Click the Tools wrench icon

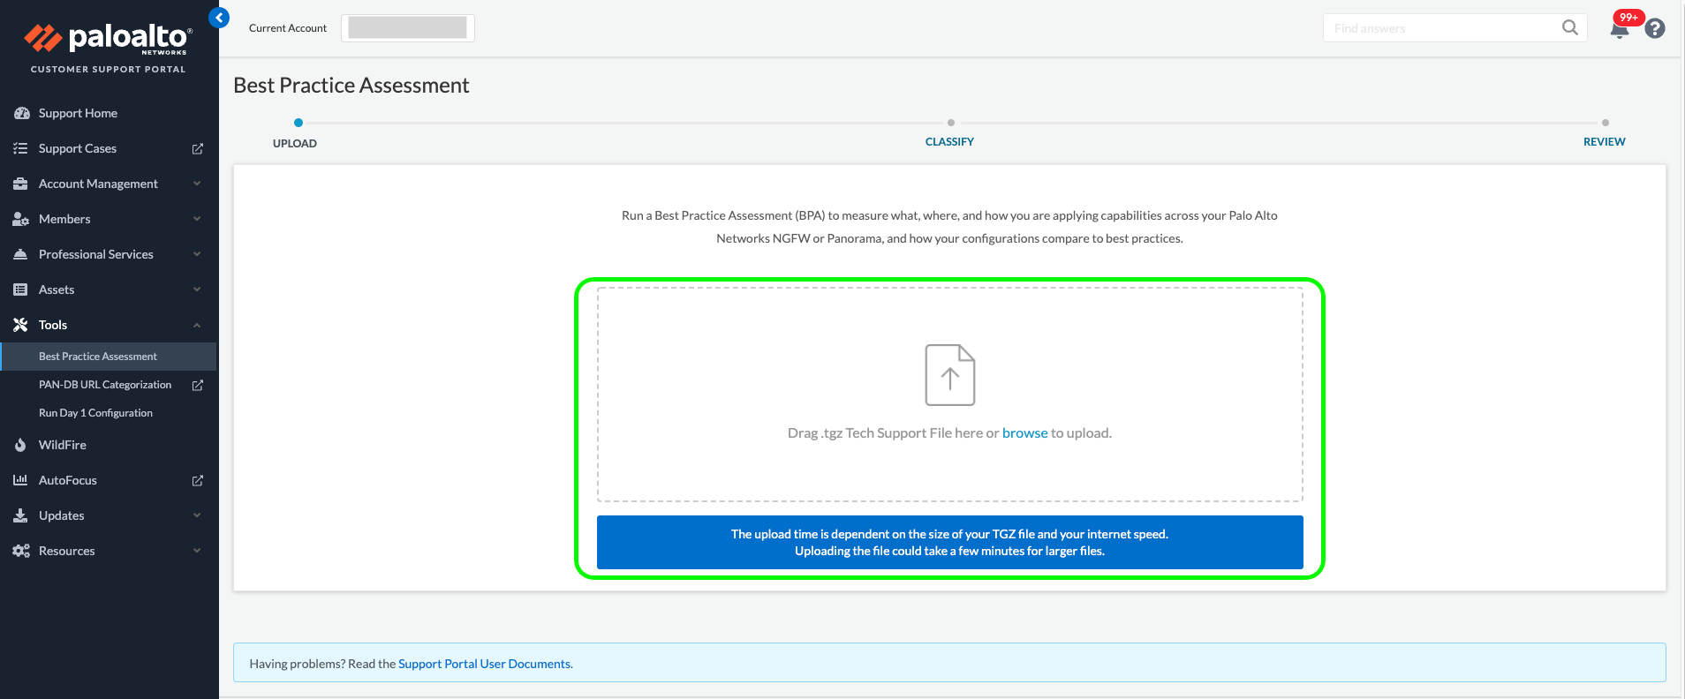[x=20, y=325]
